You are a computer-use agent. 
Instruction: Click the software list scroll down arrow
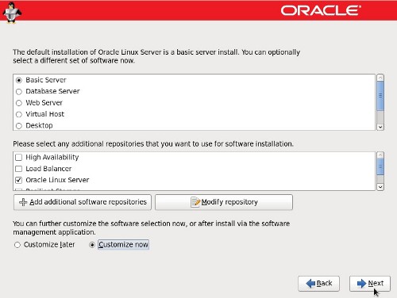pos(380,127)
